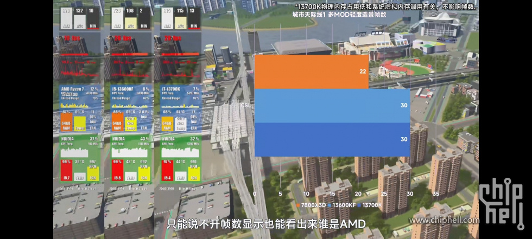
Task: Select the 13600KF legend swatch
Action: tap(329, 205)
